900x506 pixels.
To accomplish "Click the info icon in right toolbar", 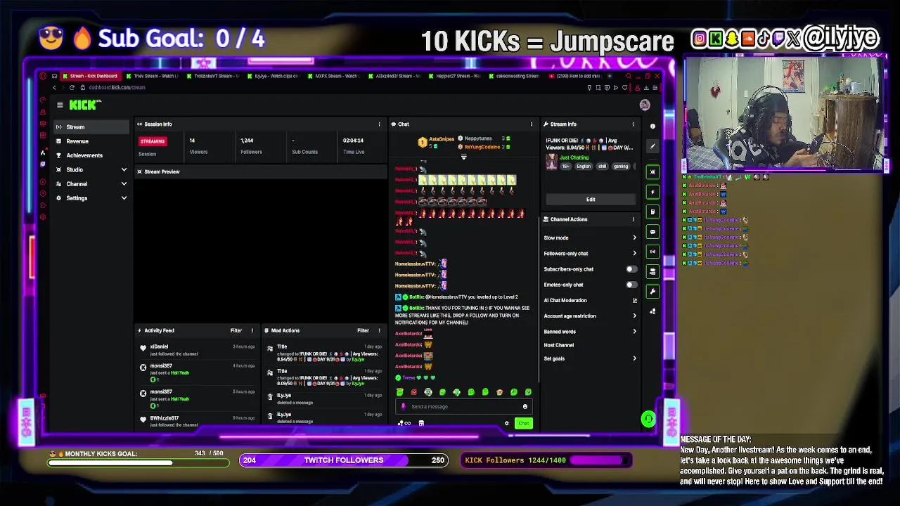I will [652, 126].
